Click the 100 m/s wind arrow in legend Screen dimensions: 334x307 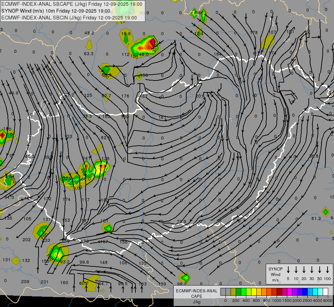point(328,270)
